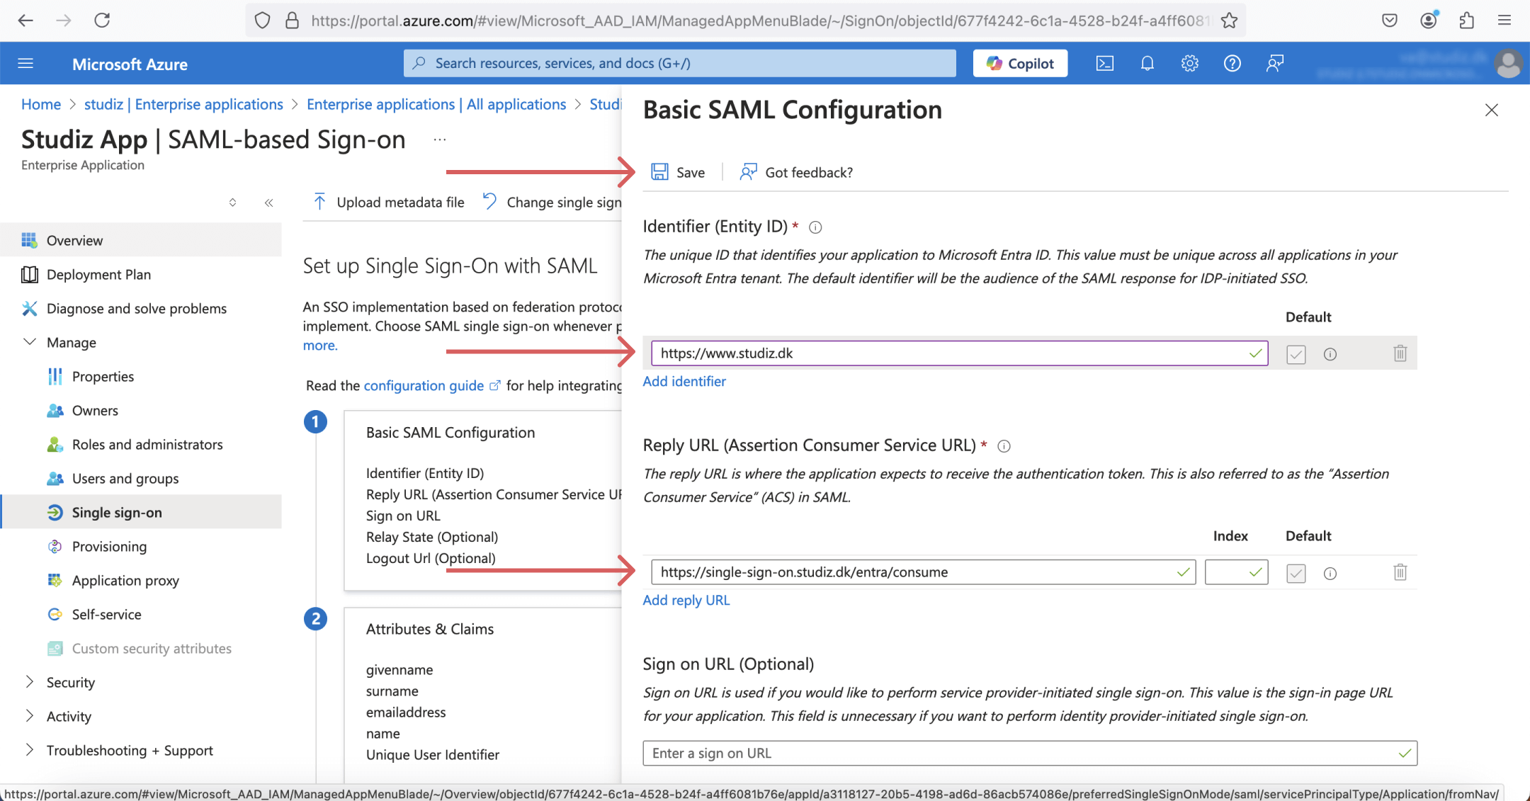This screenshot has width=1530, height=801.
Task: Focus the reply URL Index field
Action: 1236,572
